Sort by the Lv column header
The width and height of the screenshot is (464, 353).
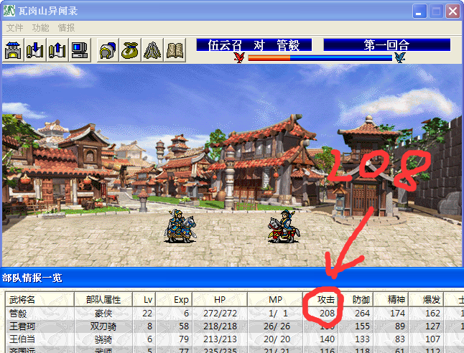144,300
